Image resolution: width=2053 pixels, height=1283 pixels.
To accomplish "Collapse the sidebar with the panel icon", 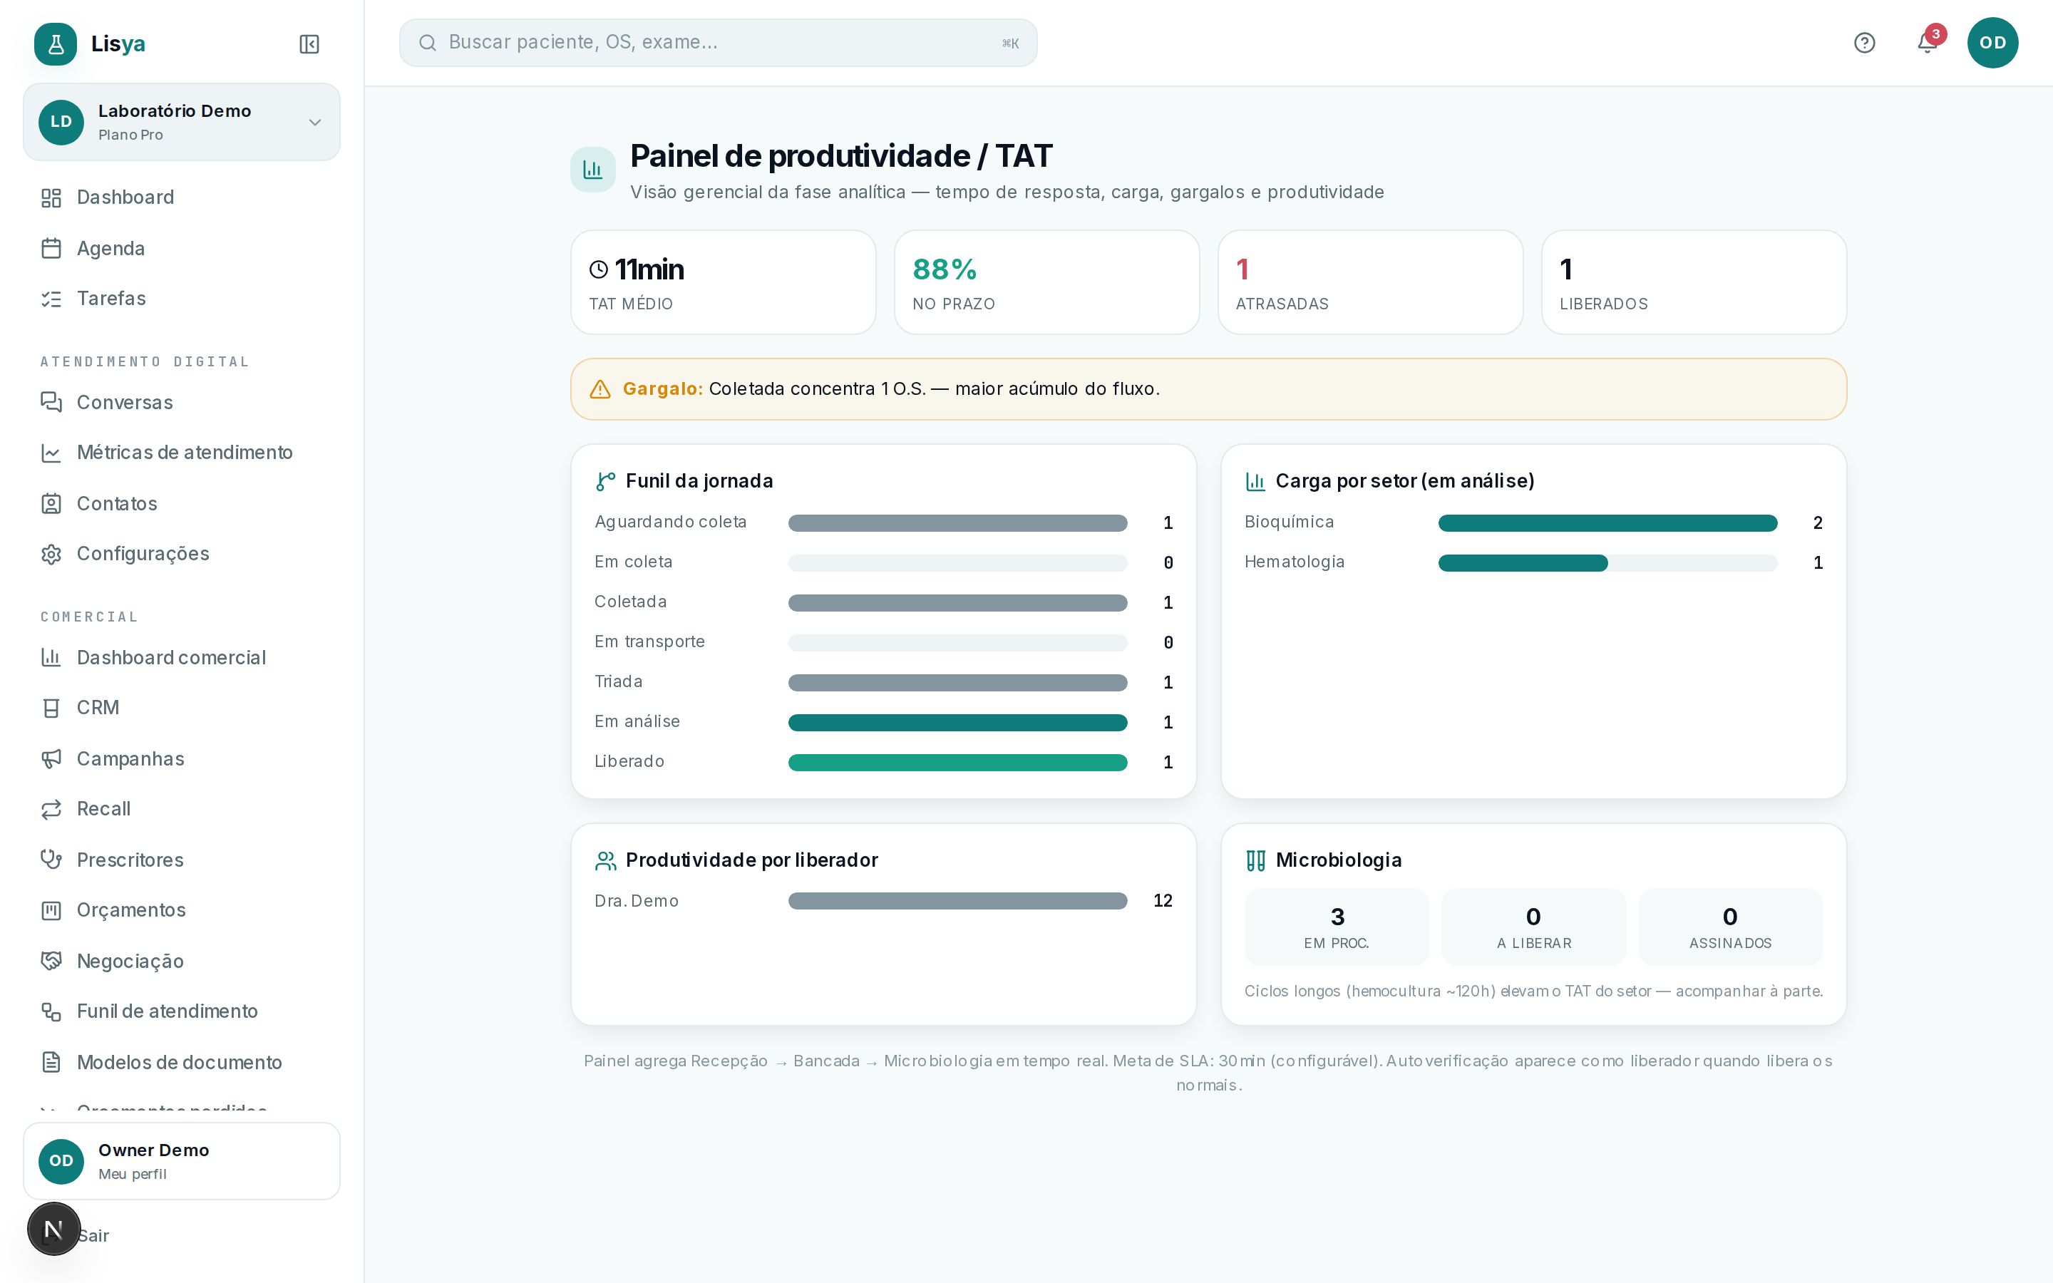I will (309, 44).
